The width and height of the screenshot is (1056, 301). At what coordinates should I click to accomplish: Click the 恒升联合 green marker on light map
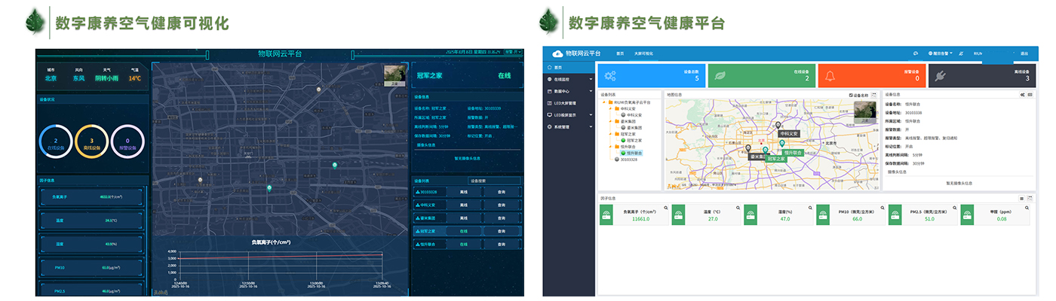click(x=782, y=143)
